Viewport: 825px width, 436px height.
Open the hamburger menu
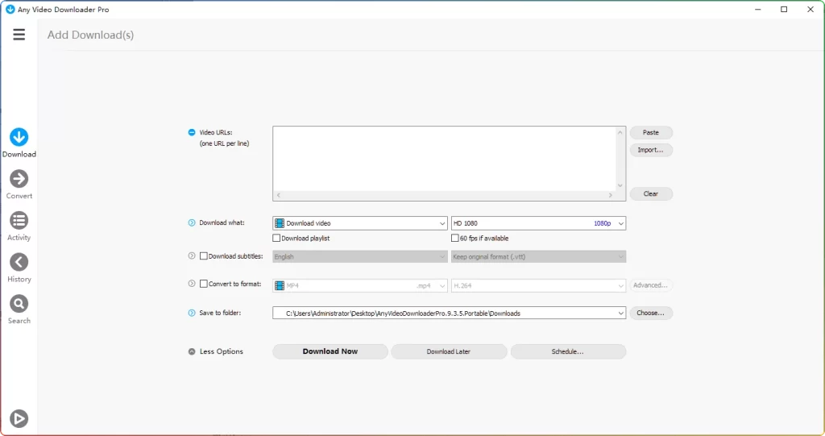(x=19, y=35)
